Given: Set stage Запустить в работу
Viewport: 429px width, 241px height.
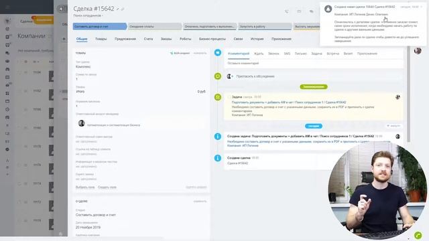Looking at the screenshot, I should (x=265, y=27).
